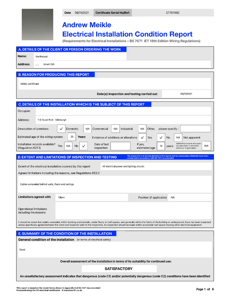
Task: Click the agreed limitations field about concealed cables
Action: [x=115, y=184]
